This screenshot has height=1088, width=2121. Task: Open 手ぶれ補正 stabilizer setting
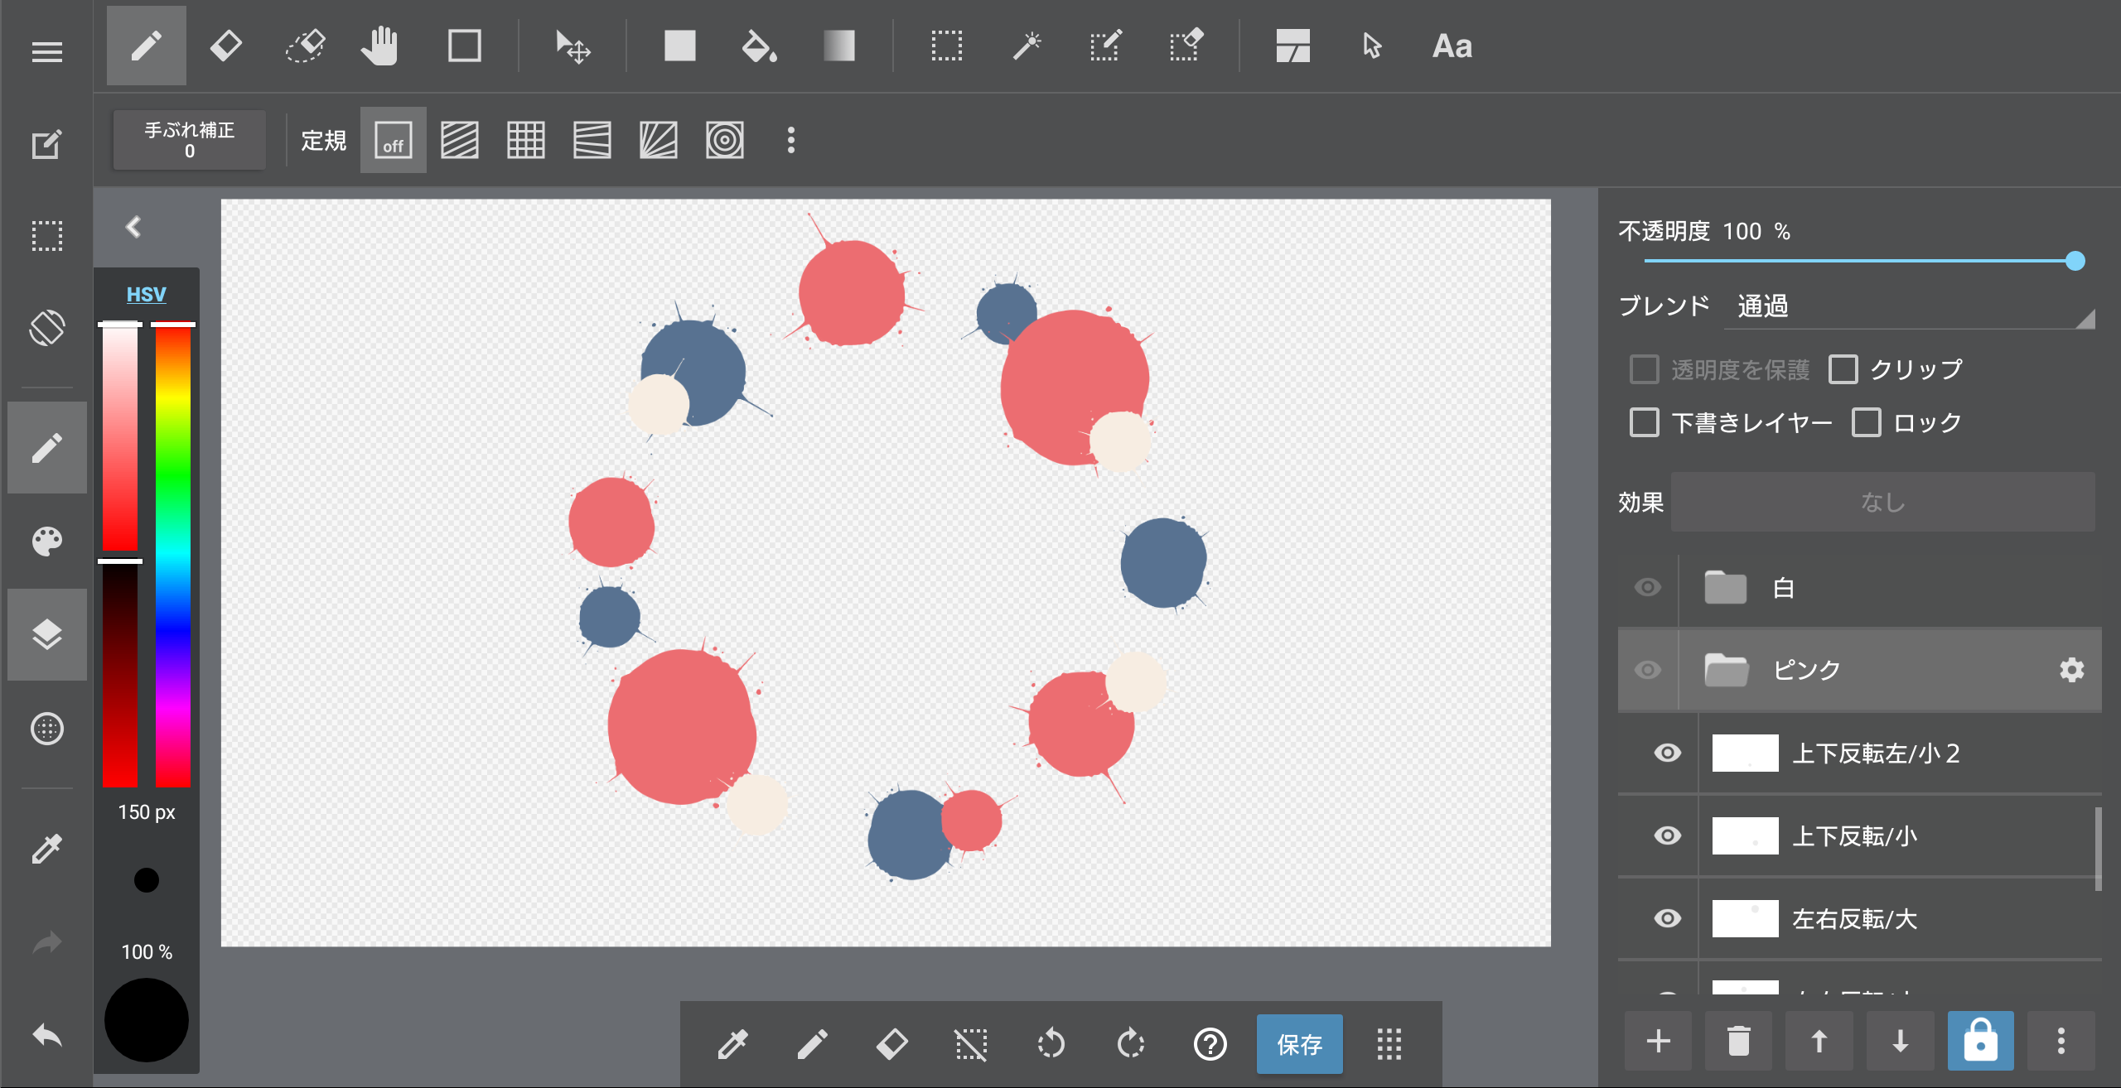190,140
